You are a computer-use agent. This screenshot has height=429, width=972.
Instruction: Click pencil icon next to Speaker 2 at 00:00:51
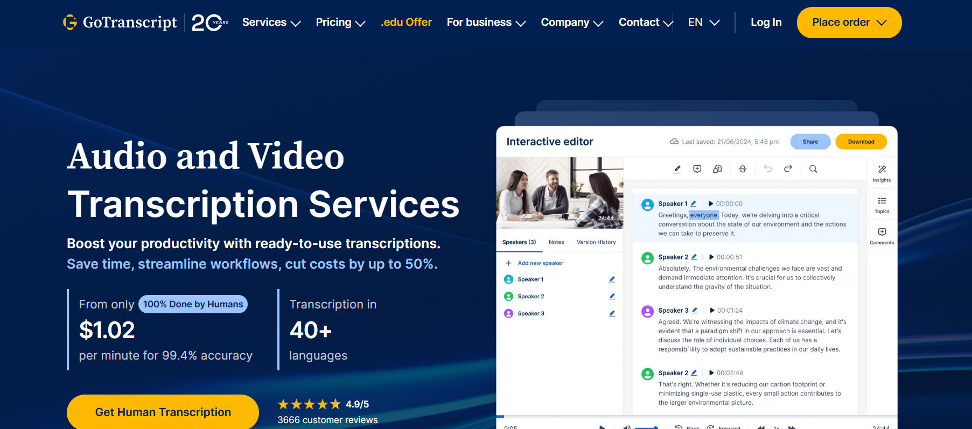(x=694, y=257)
